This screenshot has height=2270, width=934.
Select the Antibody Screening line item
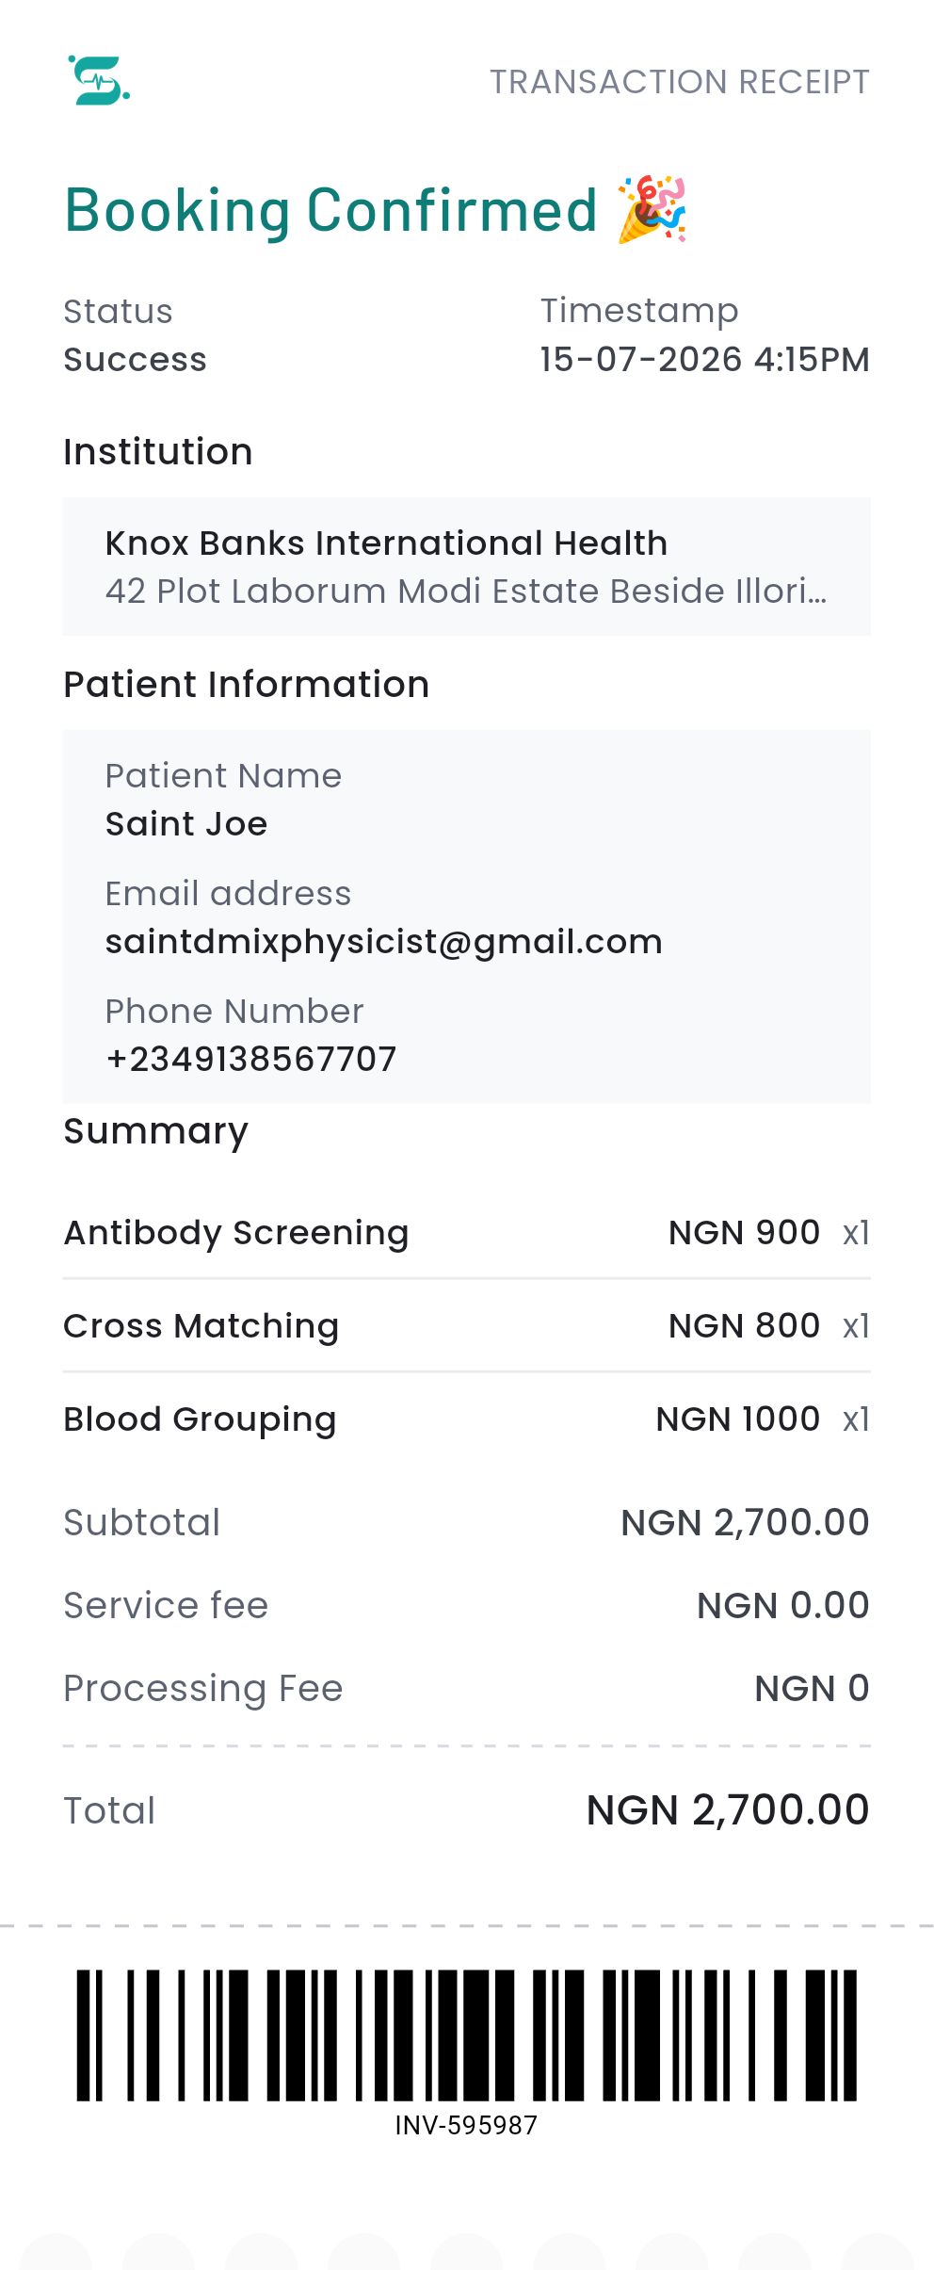(x=467, y=1232)
